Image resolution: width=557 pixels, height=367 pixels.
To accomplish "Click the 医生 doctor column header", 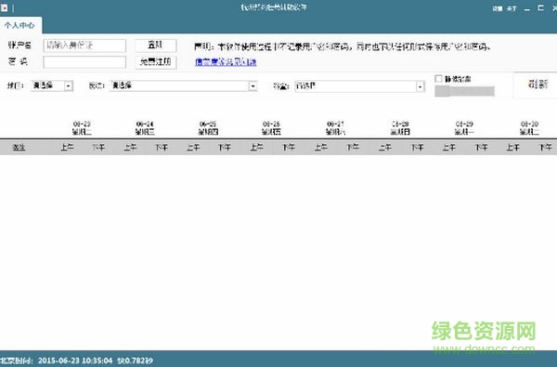I will 19,147.
